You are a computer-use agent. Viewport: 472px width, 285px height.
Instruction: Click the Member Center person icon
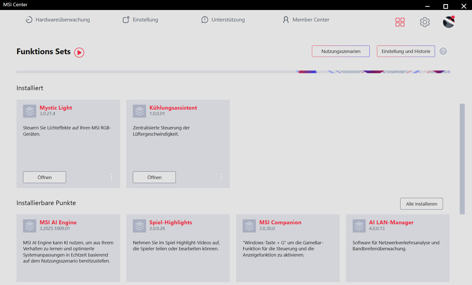(286, 20)
